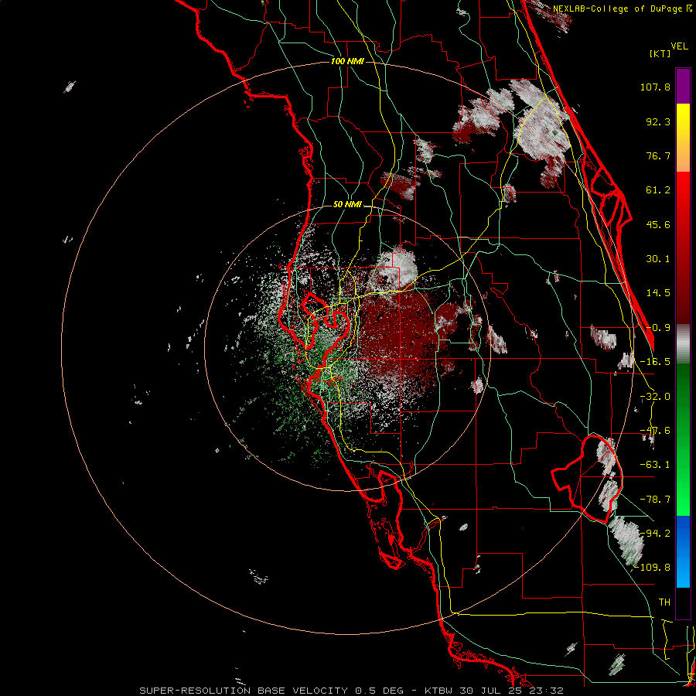
Task: Click the Super-Resolution Base Velocity caption
Action: (x=351, y=691)
